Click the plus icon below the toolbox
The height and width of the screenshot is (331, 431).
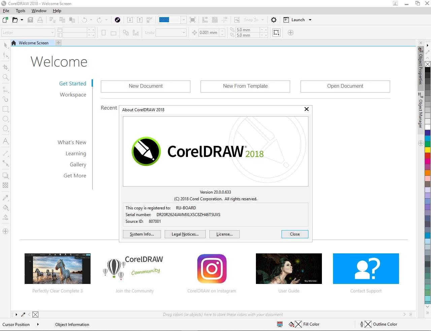tap(5, 231)
